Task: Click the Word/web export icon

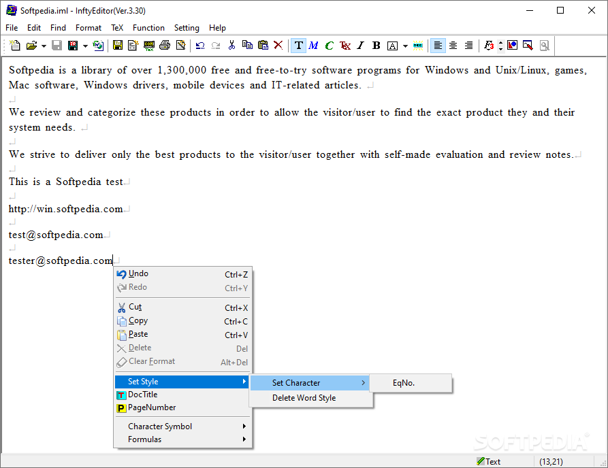Action: (98, 46)
